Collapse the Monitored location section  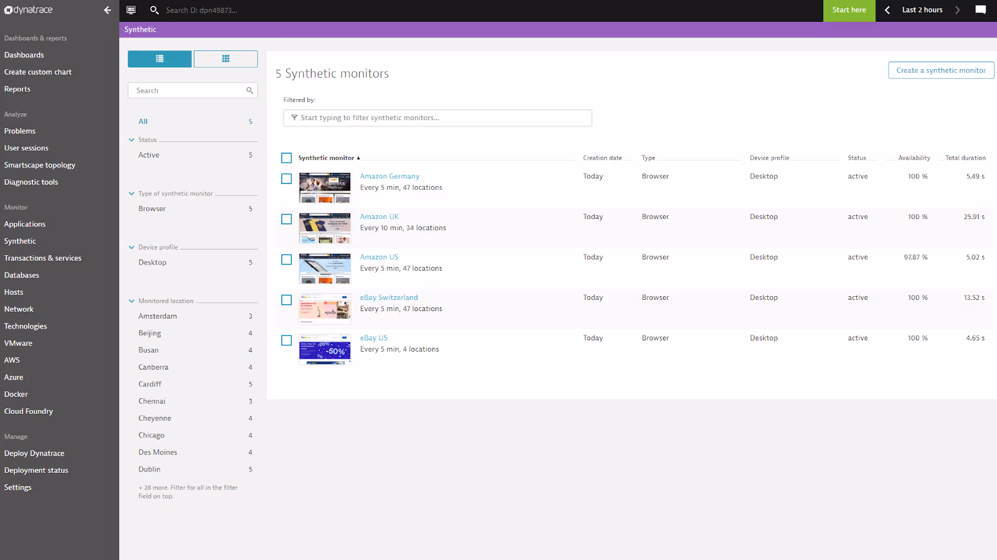131,301
